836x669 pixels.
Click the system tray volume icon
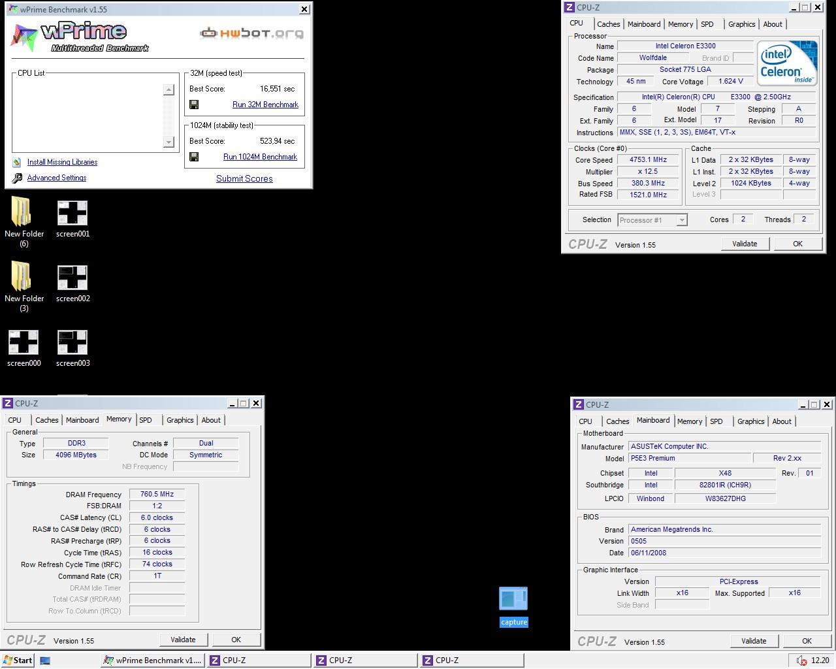point(801,661)
